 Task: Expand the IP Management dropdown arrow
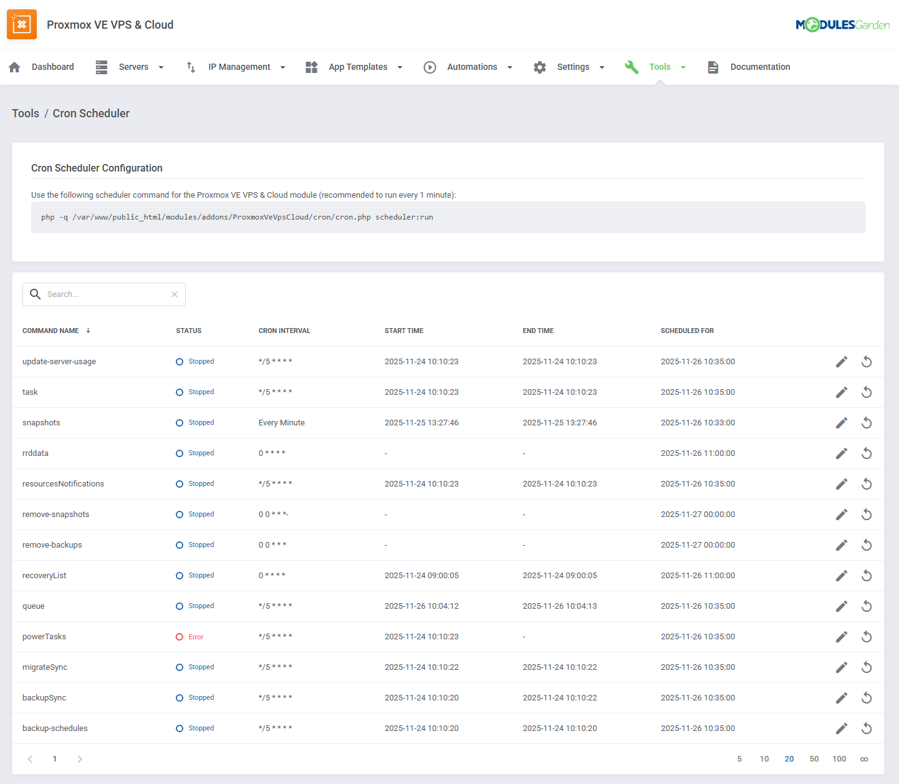coord(282,67)
